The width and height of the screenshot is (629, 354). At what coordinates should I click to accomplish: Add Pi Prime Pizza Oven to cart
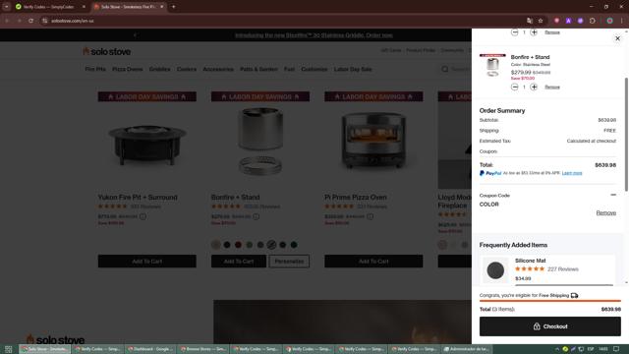[x=373, y=262]
